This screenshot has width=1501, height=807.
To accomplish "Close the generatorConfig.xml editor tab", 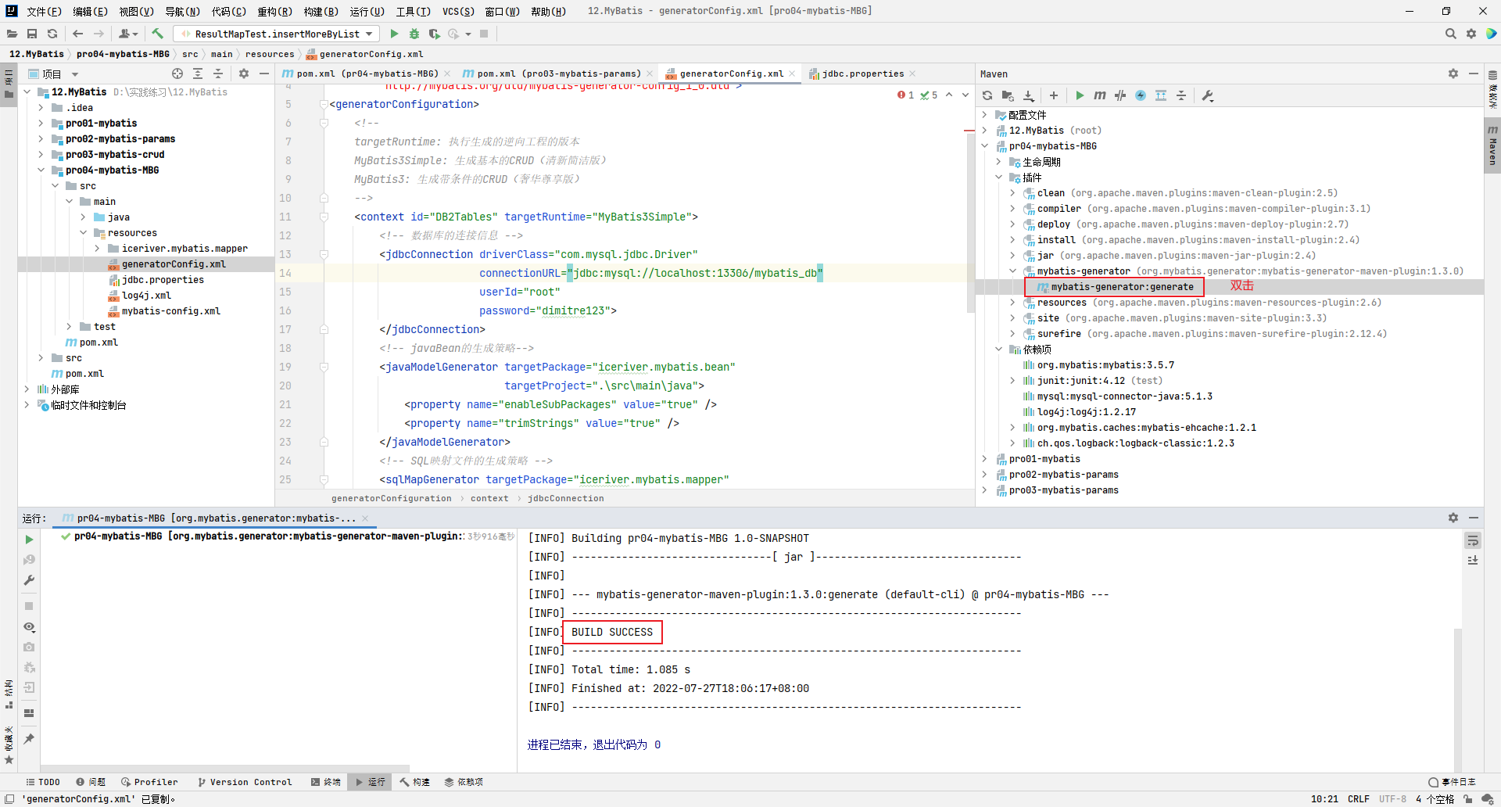I will click(x=792, y=74).
